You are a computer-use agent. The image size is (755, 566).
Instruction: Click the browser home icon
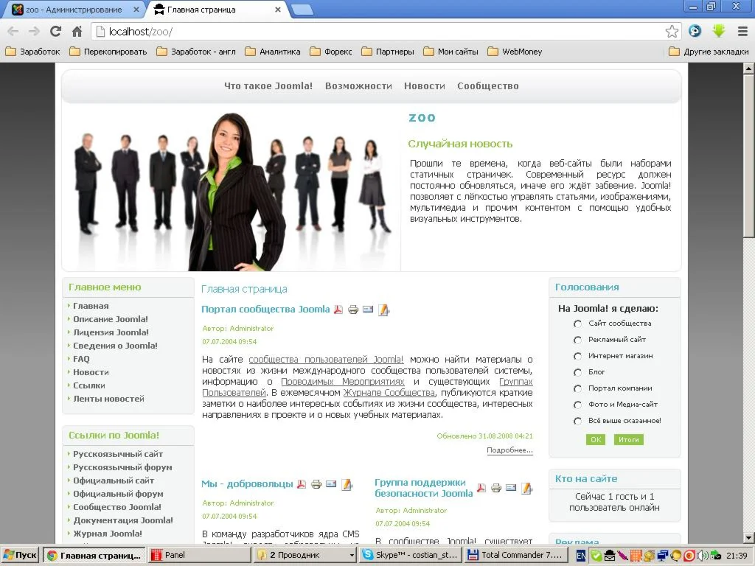[x=78, y=32]
